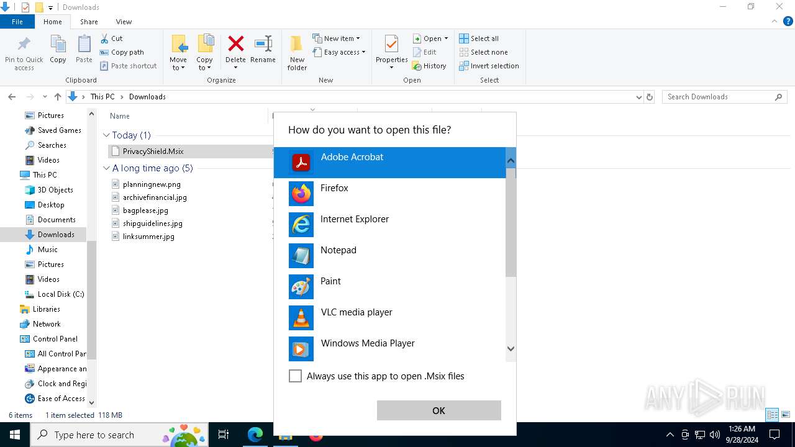The width and height of the screenshot is (795, 447).
Task: Select file PrivacyShield.Msix
Action: pos(153,151)
